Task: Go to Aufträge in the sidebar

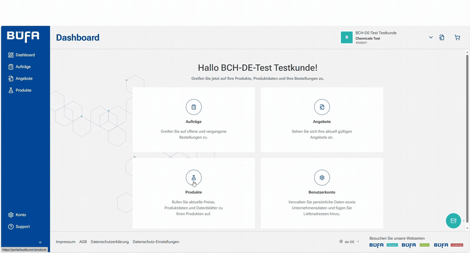Action: [23, 67]
